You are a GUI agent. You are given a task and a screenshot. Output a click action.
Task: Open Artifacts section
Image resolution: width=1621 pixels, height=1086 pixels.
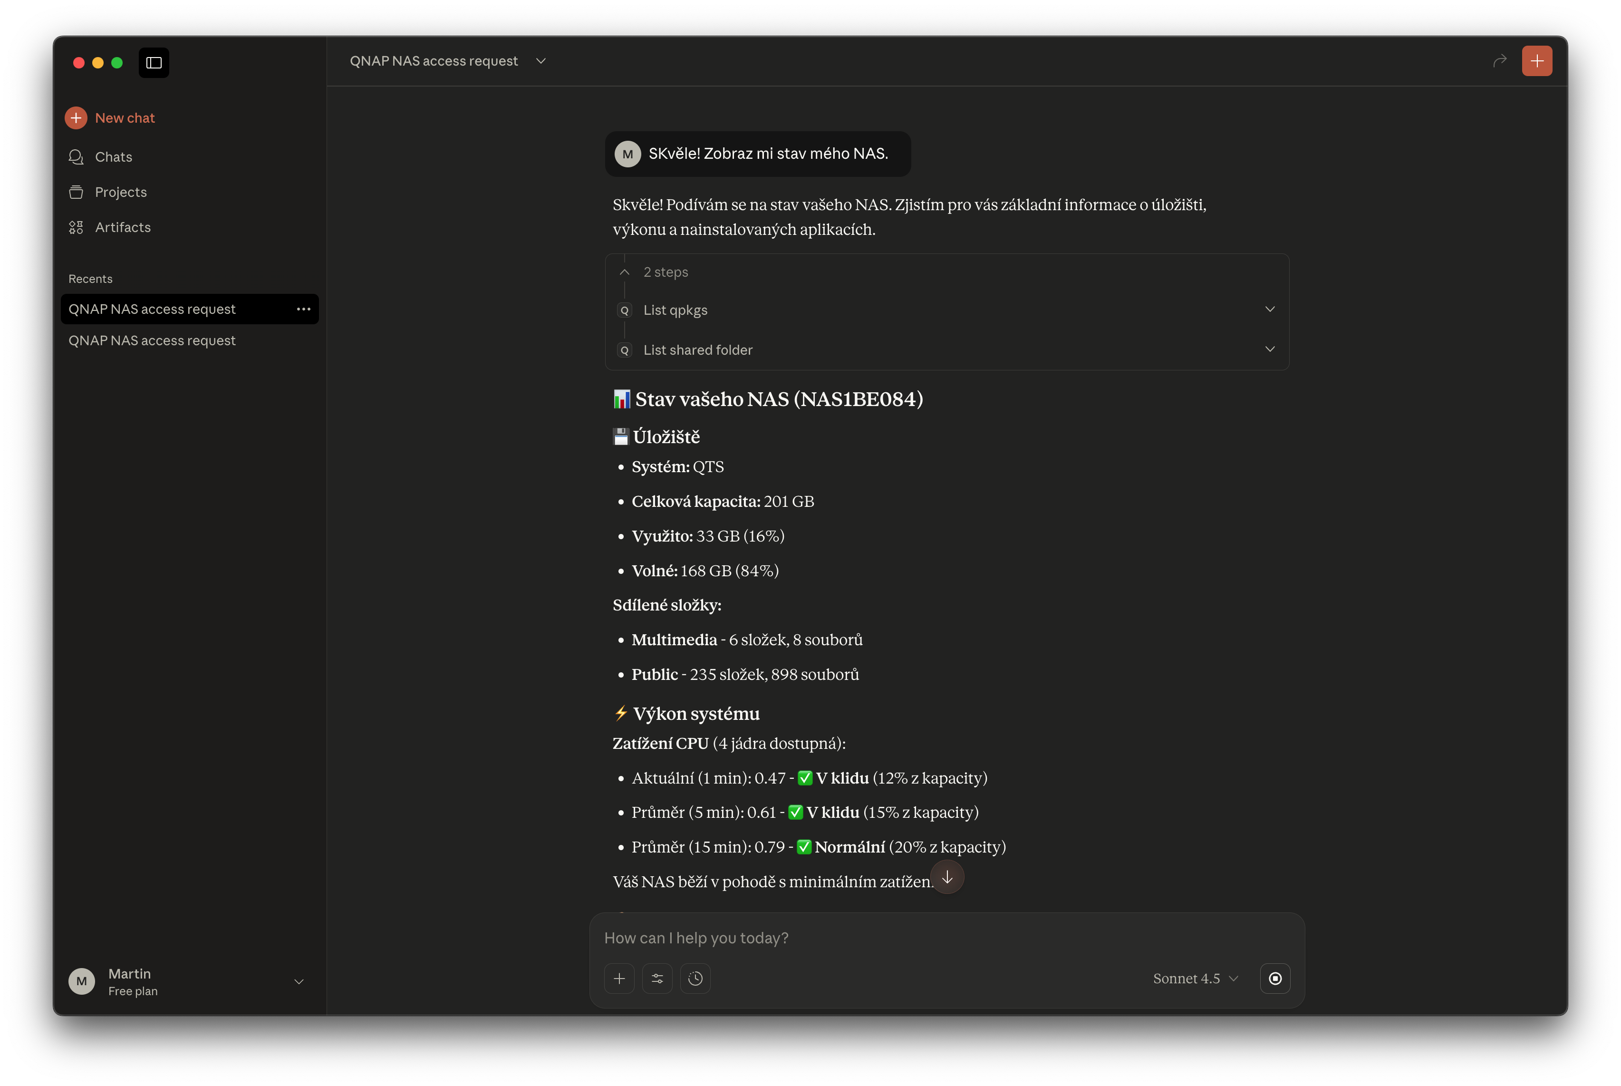(123, 227)
